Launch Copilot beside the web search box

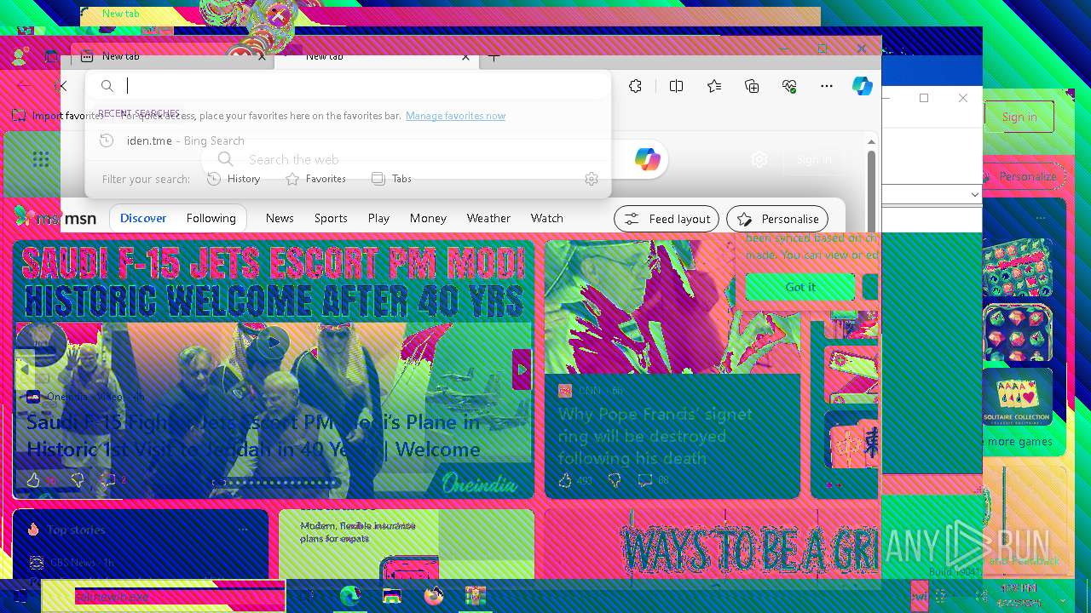tap(647, 159)
